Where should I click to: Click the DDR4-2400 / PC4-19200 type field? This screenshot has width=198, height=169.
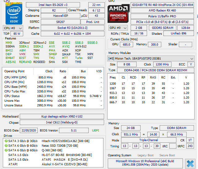click(x=156, y=70)
